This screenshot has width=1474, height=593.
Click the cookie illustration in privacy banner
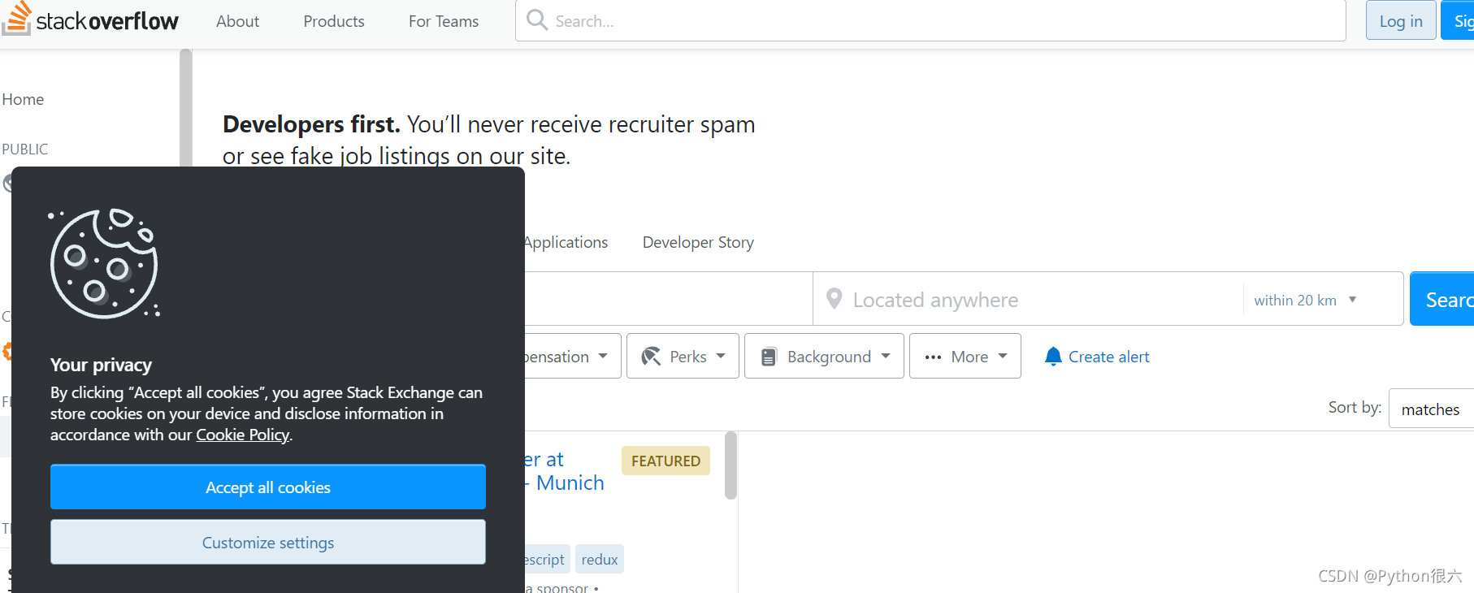point(105,263)
